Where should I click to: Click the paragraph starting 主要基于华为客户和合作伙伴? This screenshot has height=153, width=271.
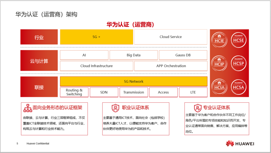tap(216, 123)
